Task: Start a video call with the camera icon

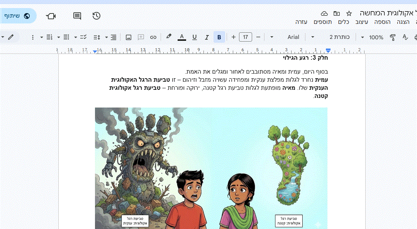Action: click(x=51, y=16)
